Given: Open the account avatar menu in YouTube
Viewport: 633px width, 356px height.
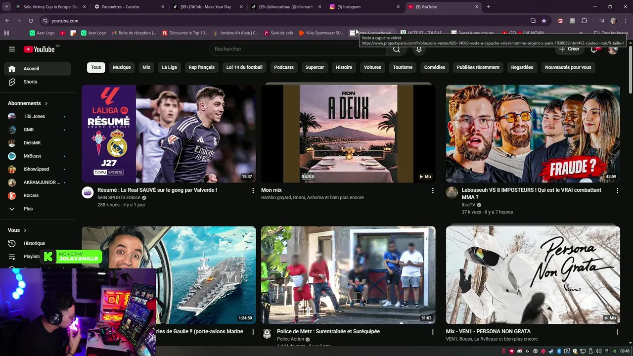Looking at the screenshot, I should [613, 49].
